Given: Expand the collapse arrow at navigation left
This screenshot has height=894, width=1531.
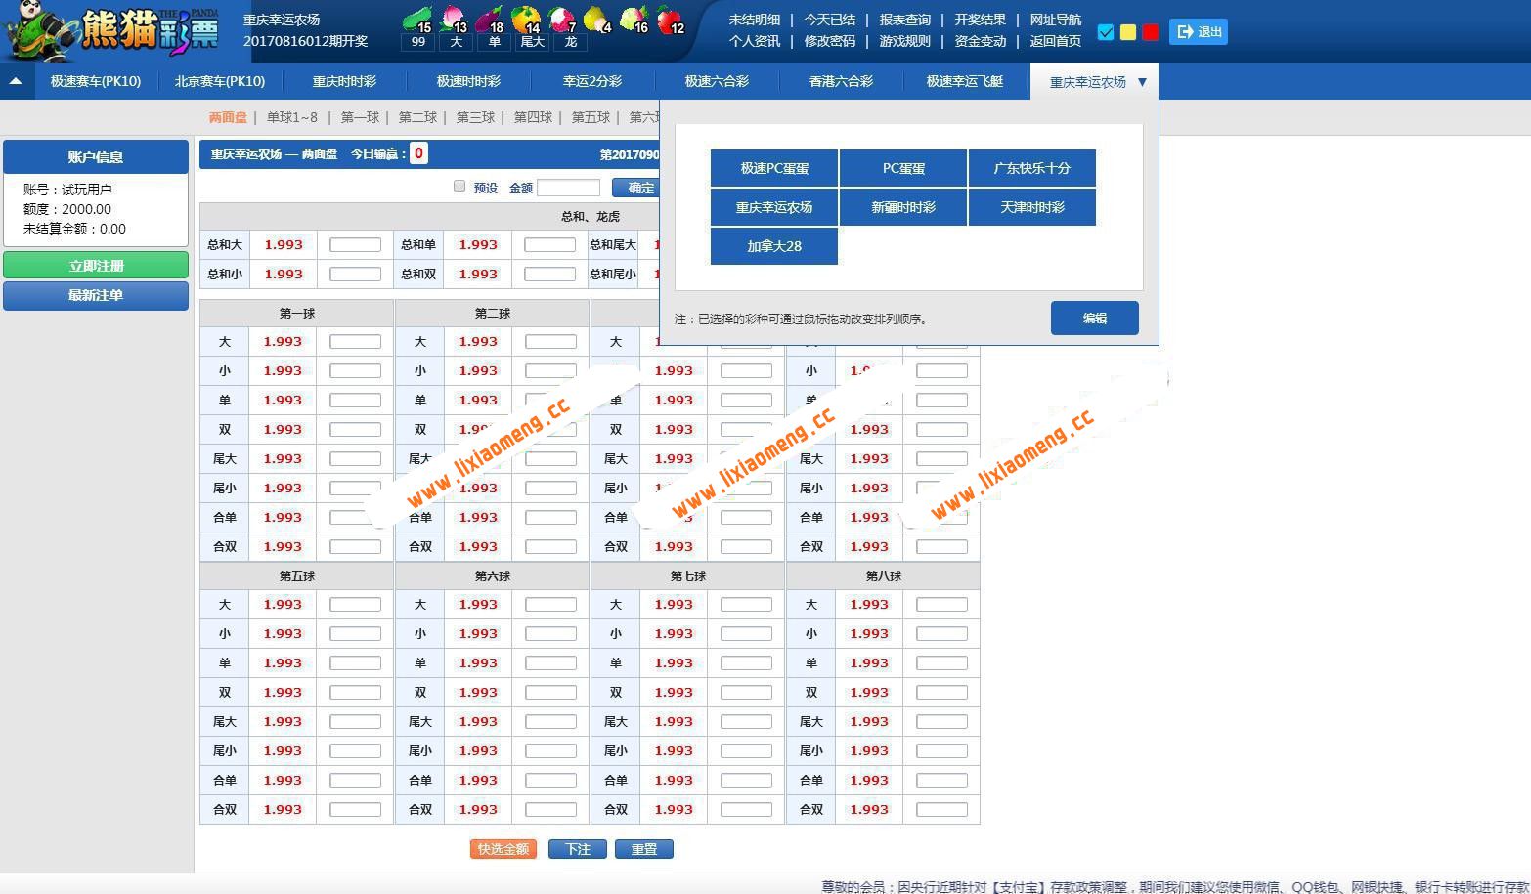Looking at the screenshot, I should [16, 81].
